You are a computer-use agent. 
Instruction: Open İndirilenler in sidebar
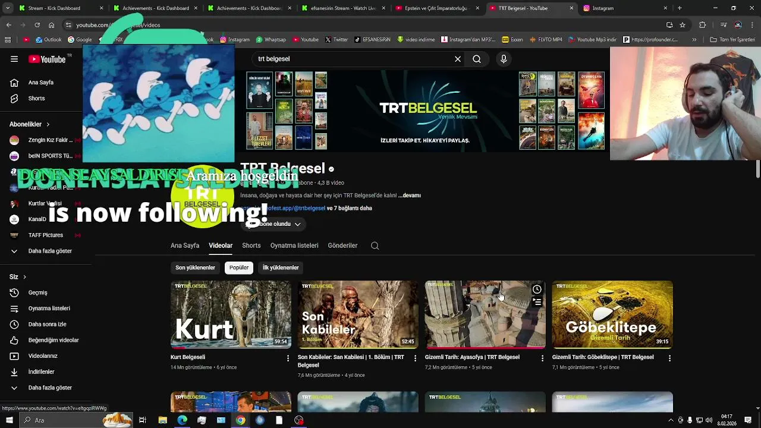[x=40, y=372]
